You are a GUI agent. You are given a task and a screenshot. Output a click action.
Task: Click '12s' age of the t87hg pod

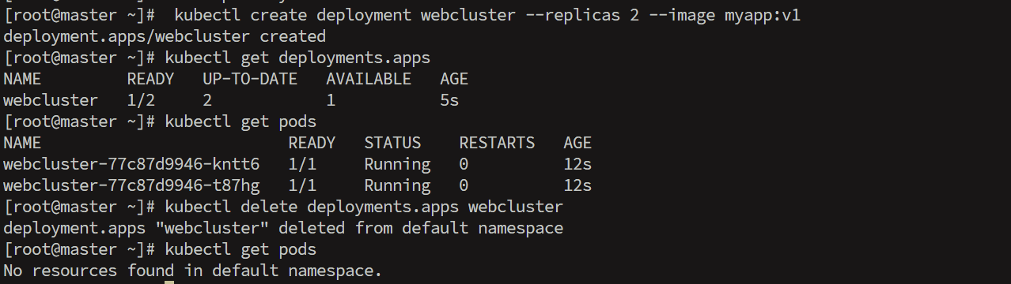[577, 185]
